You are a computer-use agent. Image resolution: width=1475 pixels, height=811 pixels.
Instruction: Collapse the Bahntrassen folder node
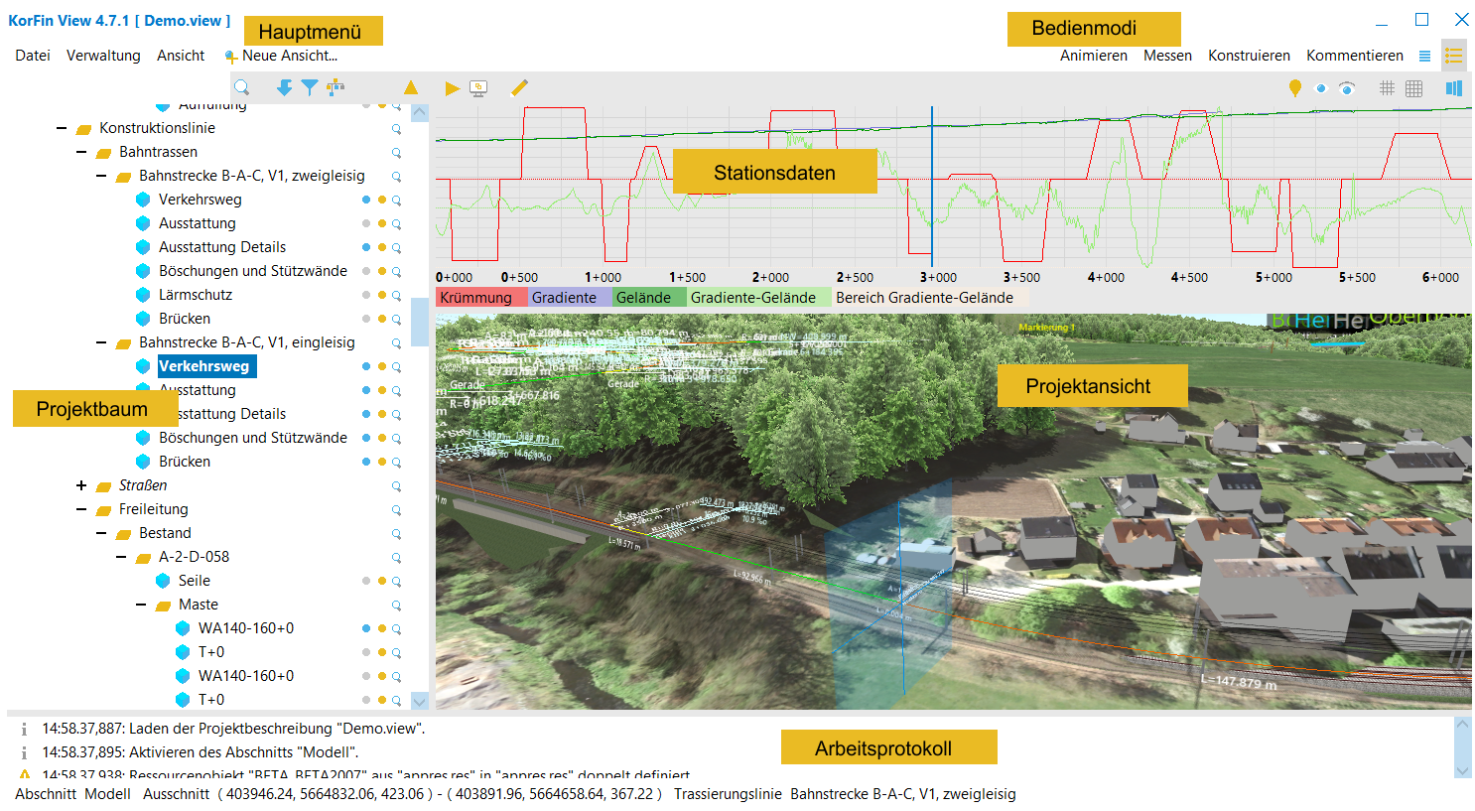(x=81, y=152)
